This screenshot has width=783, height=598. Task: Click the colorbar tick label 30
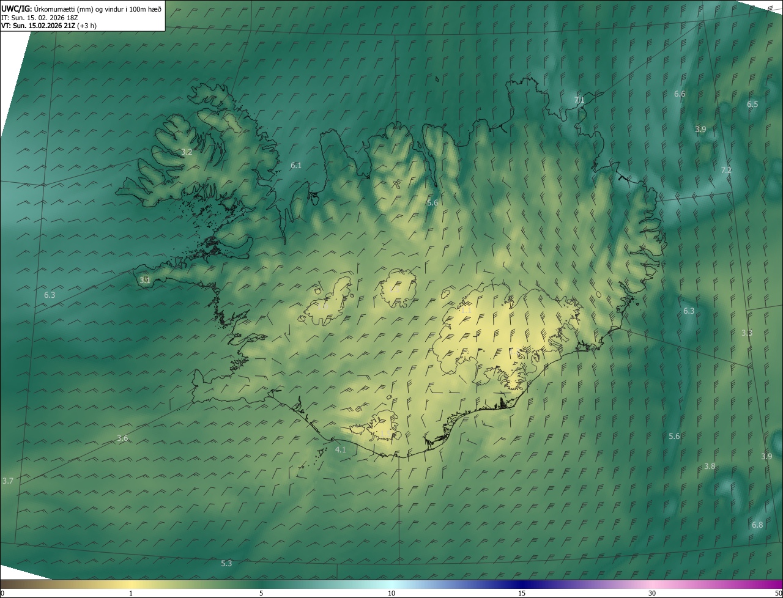point(652,593)
